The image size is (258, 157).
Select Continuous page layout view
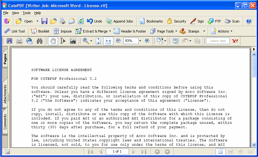230,152
